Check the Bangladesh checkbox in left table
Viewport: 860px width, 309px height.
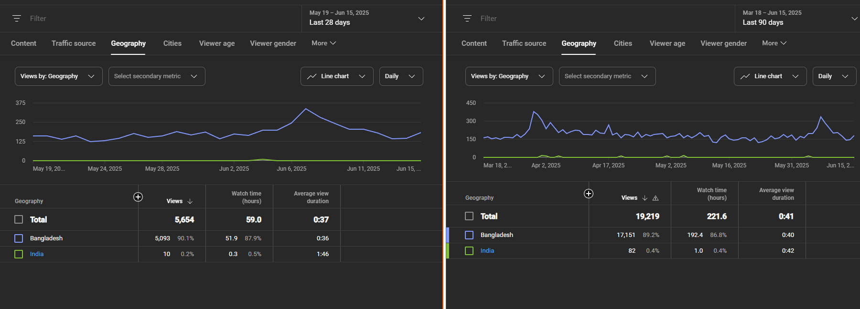tap(19, 238)
